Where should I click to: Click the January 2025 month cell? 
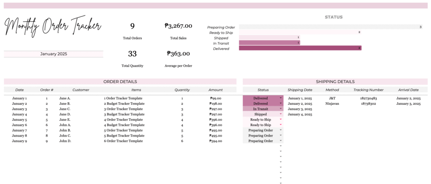point(53,54)
